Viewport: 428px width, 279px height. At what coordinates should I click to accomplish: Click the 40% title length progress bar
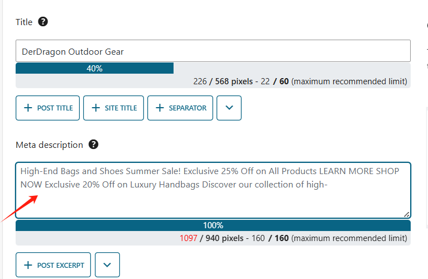94,69
